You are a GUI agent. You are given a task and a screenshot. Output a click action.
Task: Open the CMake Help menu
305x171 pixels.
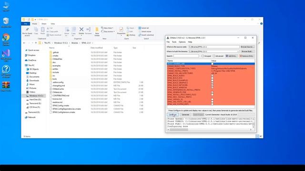click(x=190, y=42)
